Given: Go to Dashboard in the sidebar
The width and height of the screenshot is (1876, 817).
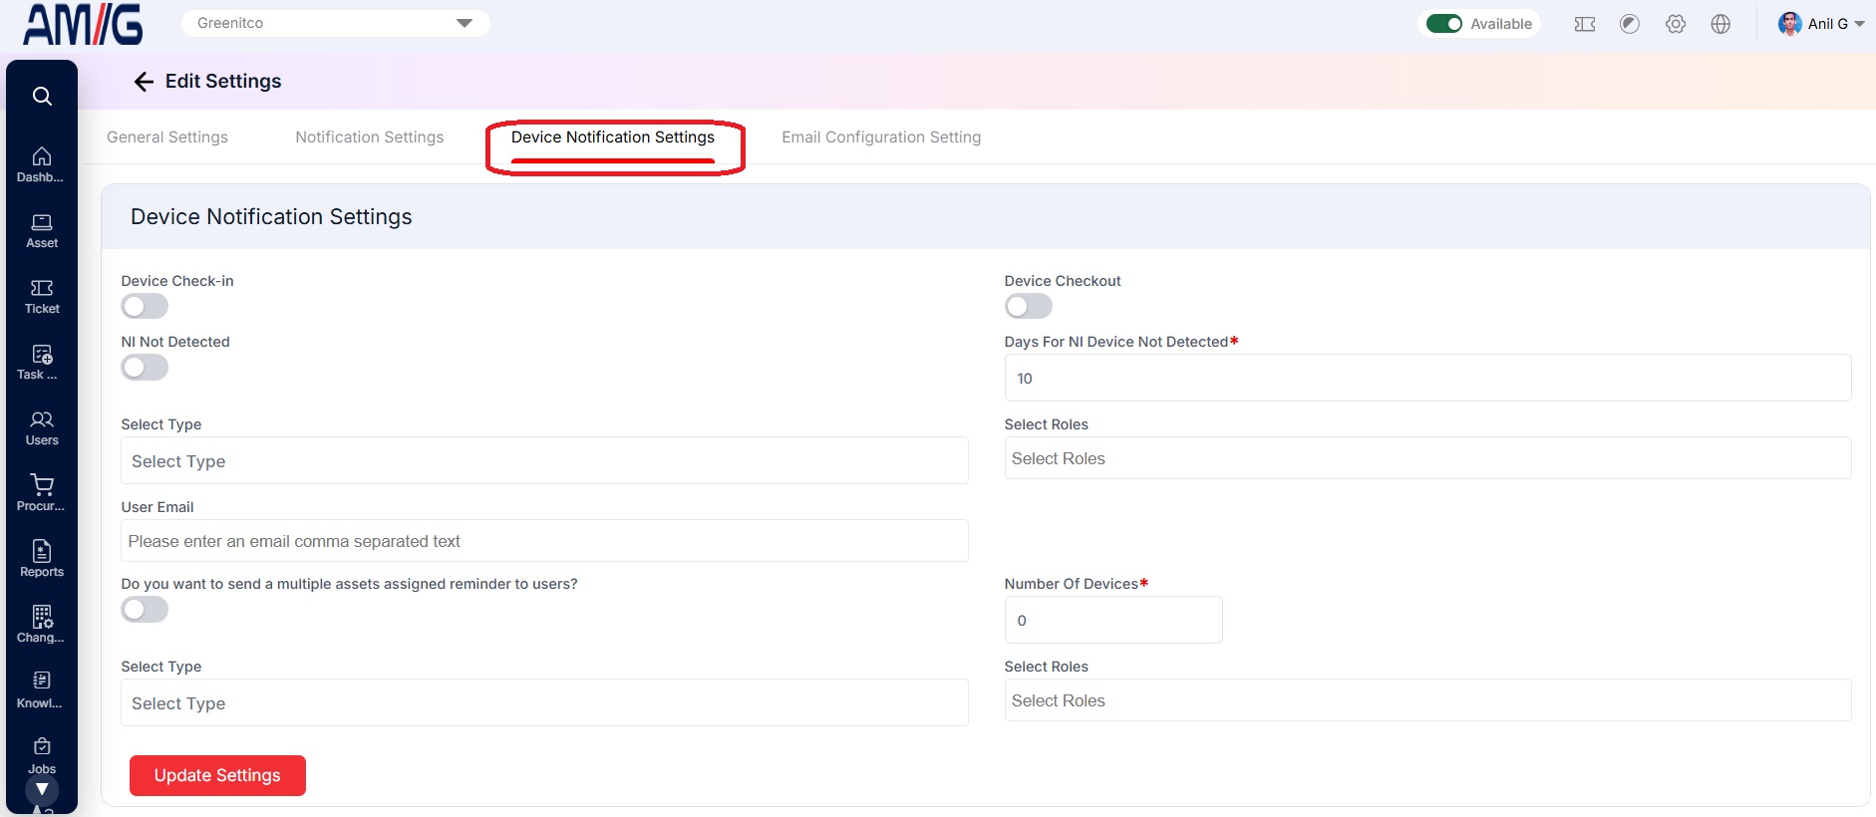Looking at the screenshot, I should 42,164.
